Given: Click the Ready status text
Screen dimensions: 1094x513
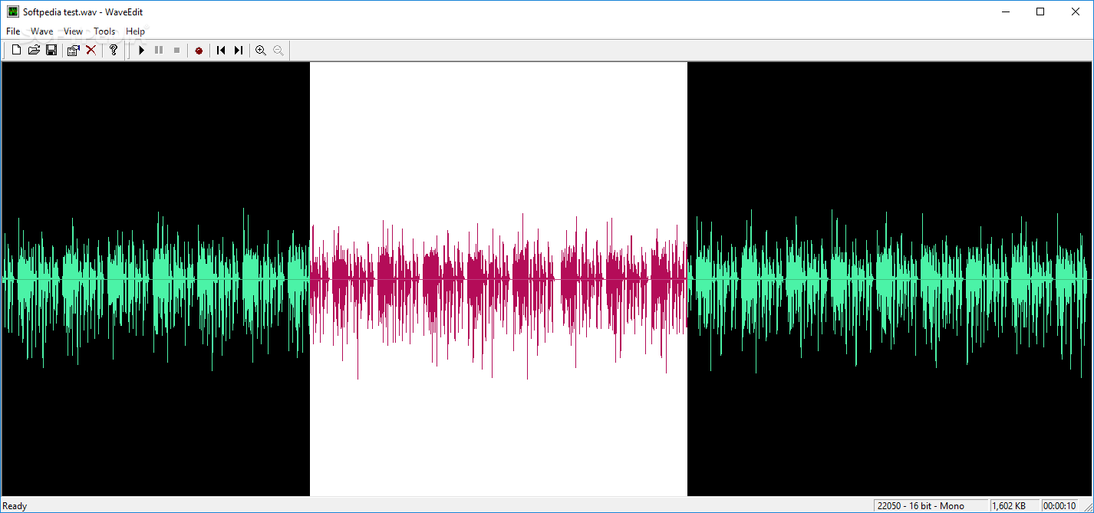Looking at the screenshot, I should click(15, 506).
